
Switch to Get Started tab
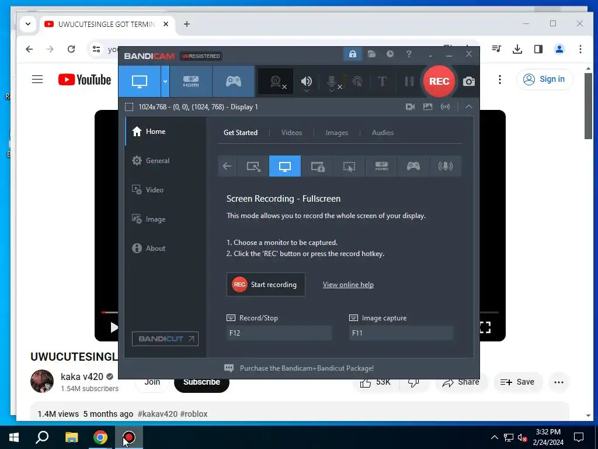coord(240,133)
